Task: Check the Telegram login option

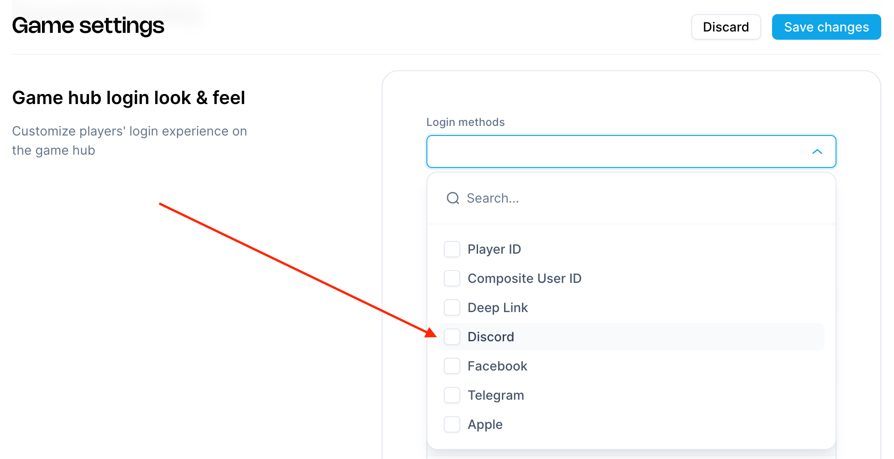Action: [452, 395]
